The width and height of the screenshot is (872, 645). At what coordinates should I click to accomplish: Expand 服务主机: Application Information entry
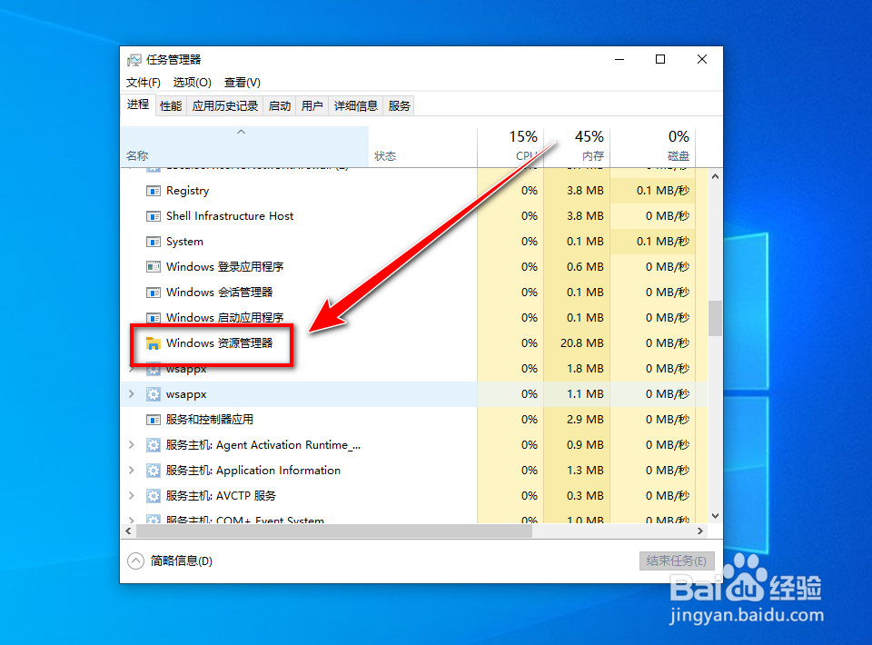(133, 470)
